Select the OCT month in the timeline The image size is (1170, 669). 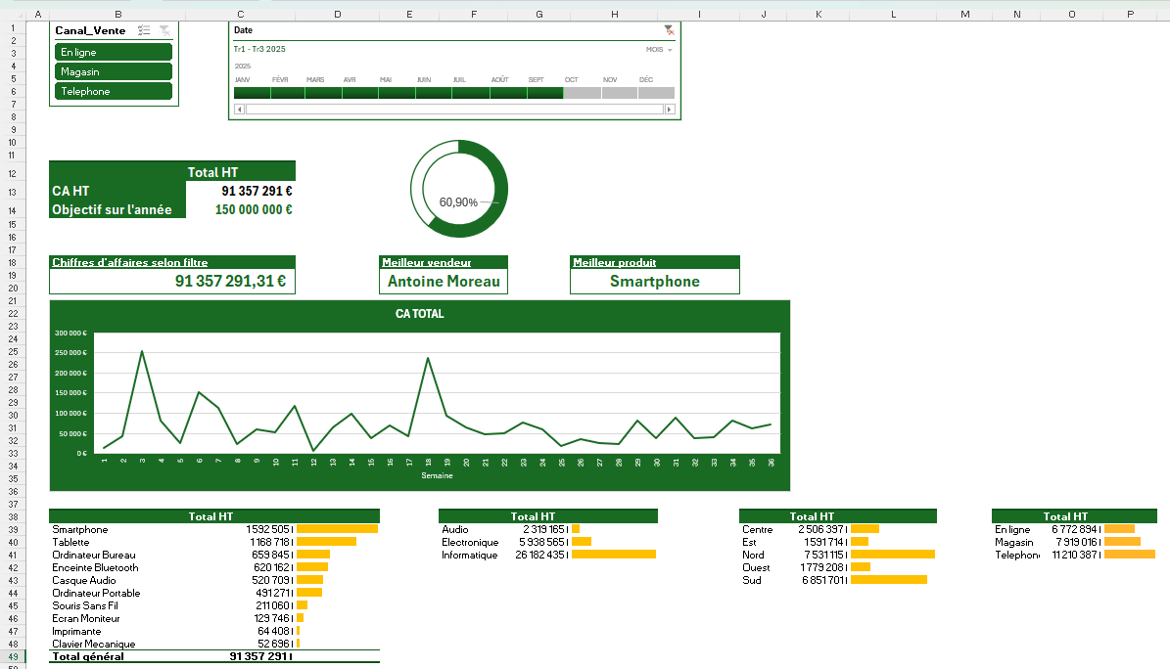(x=582, y=93)
